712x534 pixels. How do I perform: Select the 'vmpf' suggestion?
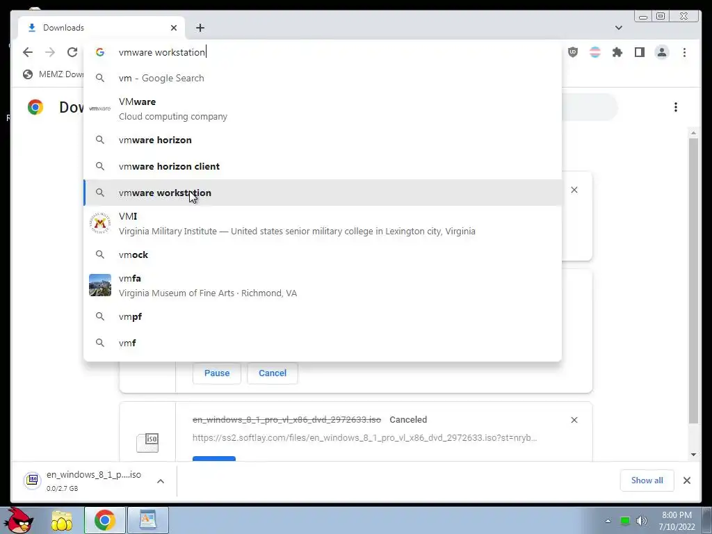tap(323, 316)
